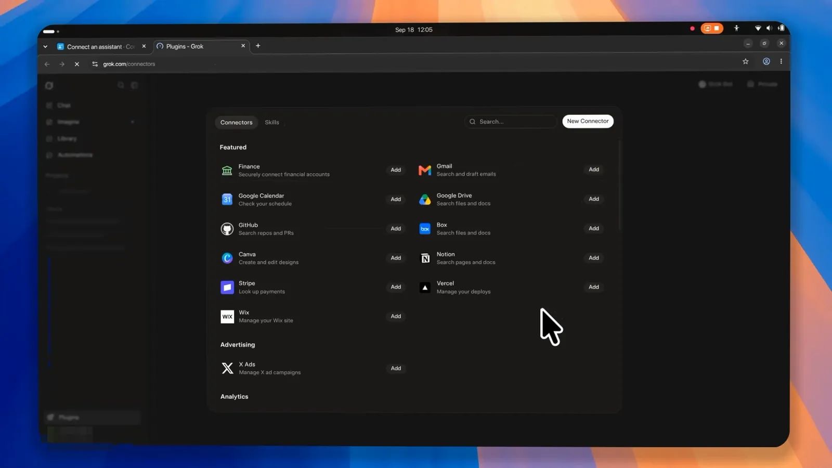
Task: Go back using the browser back arrow
Action: [x=47, y=64]
